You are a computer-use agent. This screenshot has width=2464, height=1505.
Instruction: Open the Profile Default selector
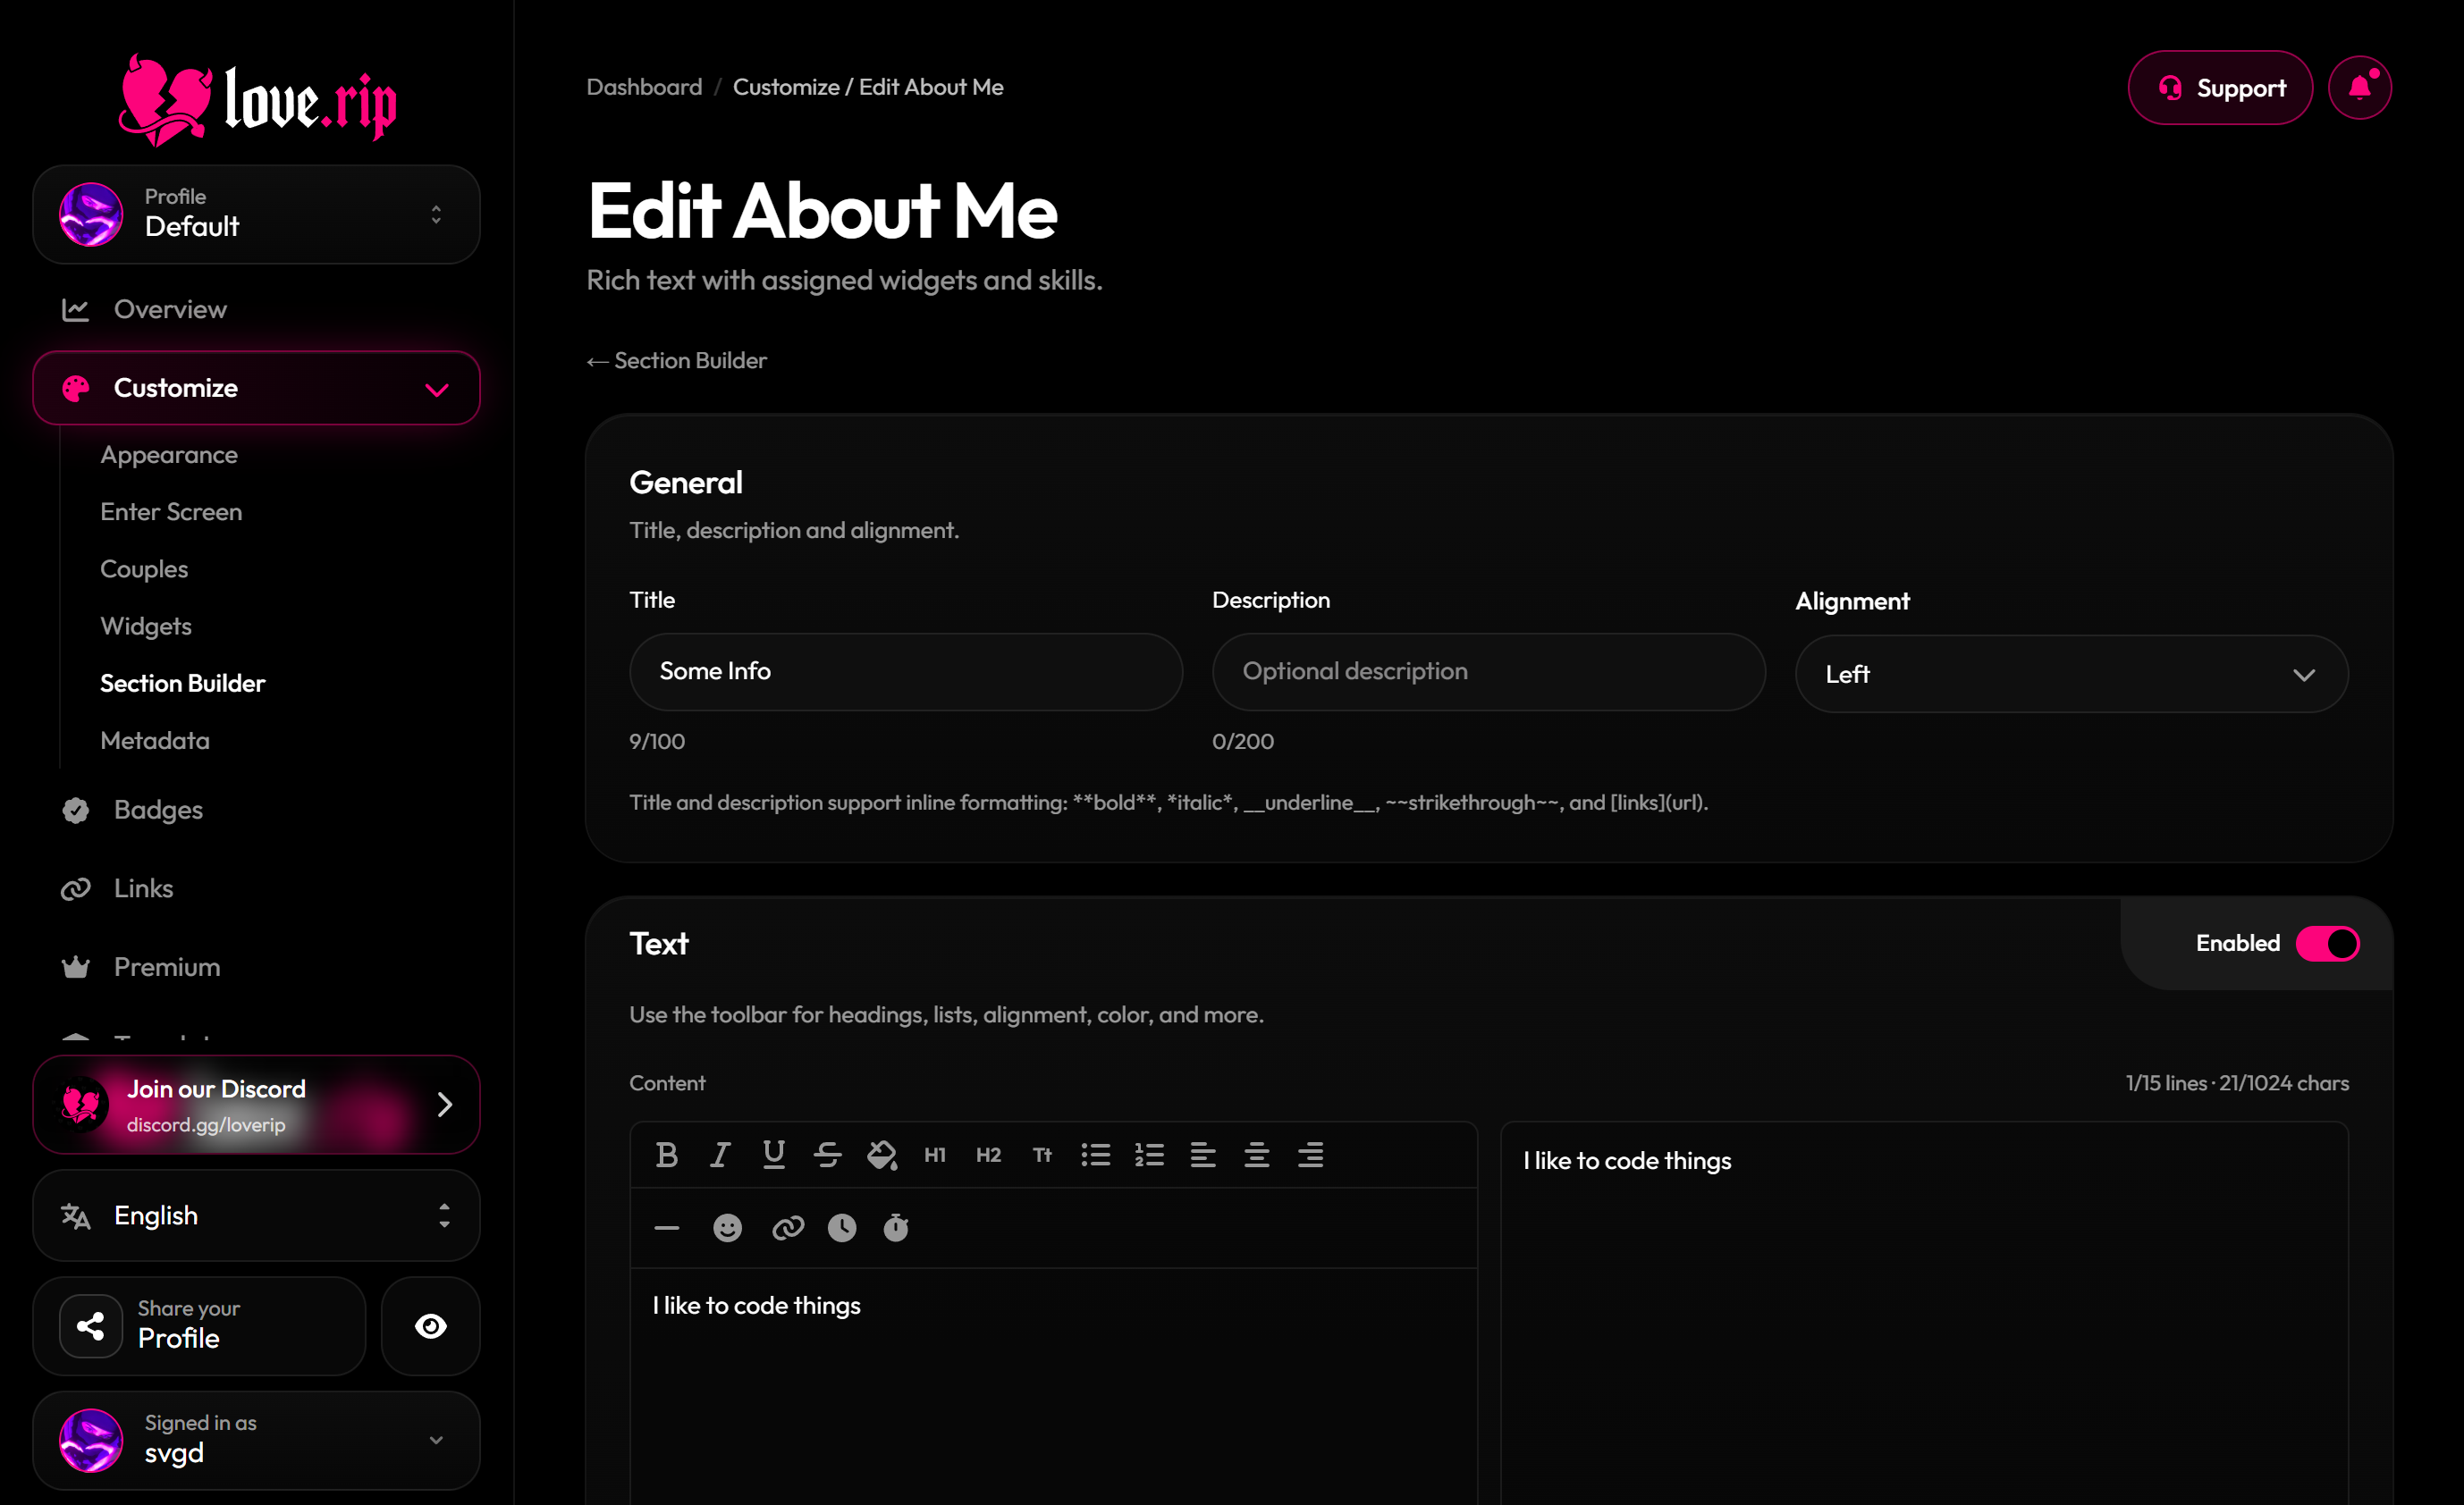pyautogui.click(x=256, y=214)
